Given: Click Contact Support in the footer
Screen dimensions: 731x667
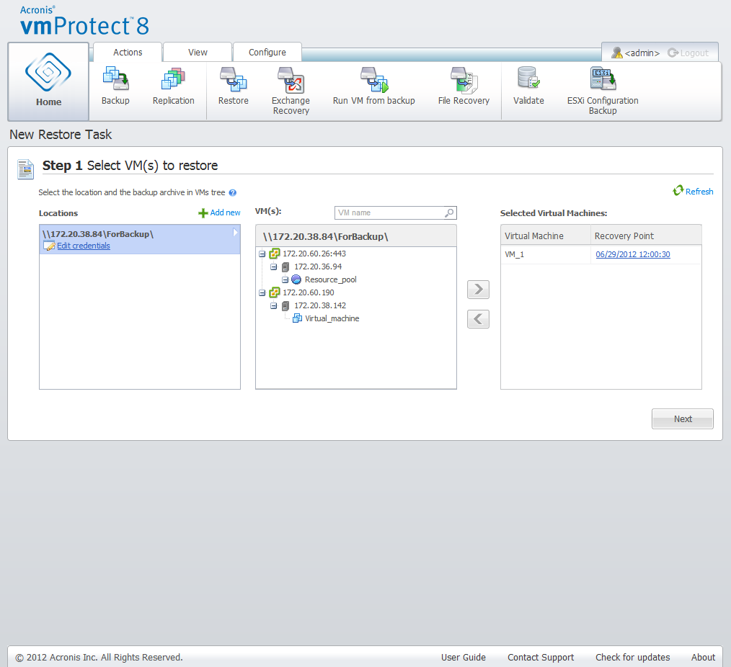Looking at the screenshot, I should 541,657.
